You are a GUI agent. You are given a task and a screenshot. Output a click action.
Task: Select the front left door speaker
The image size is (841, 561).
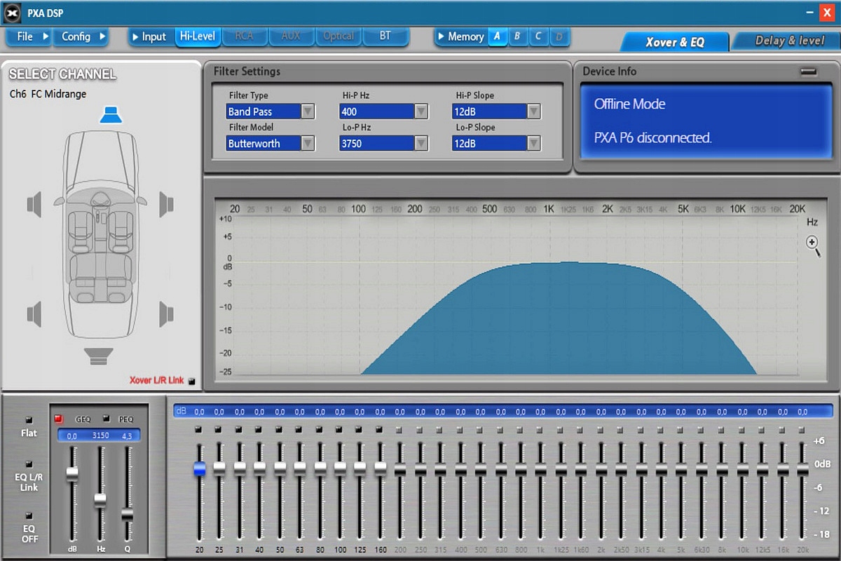coord(34,204)
